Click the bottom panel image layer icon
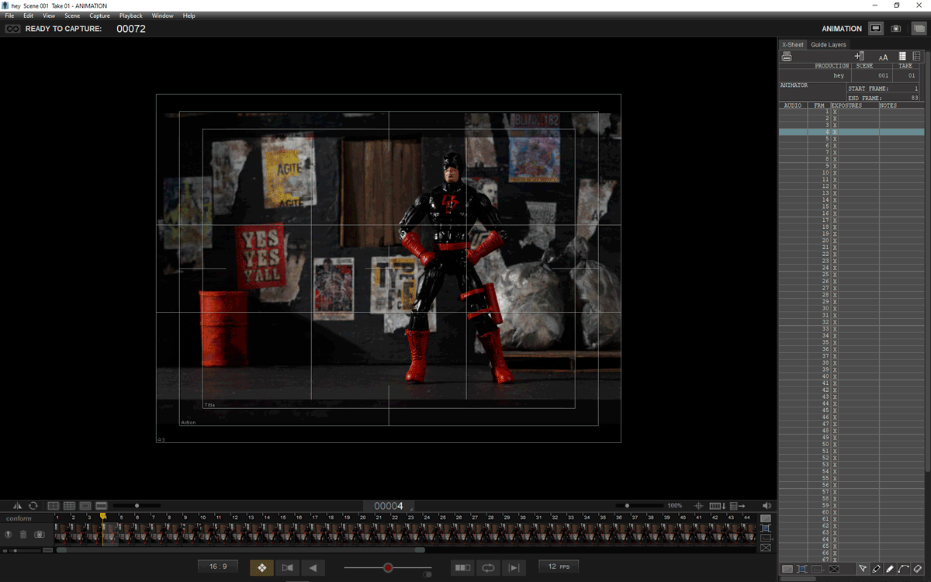 [x=787, y=569]
